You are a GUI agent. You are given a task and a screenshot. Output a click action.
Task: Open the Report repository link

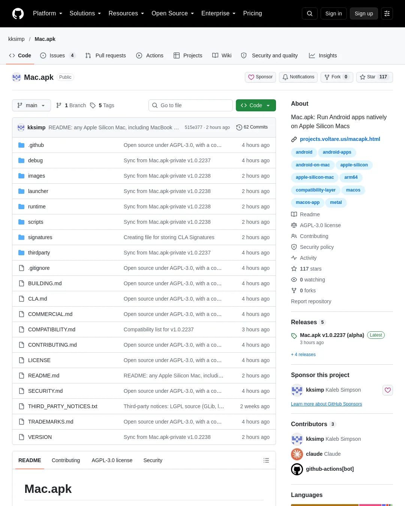311,301
